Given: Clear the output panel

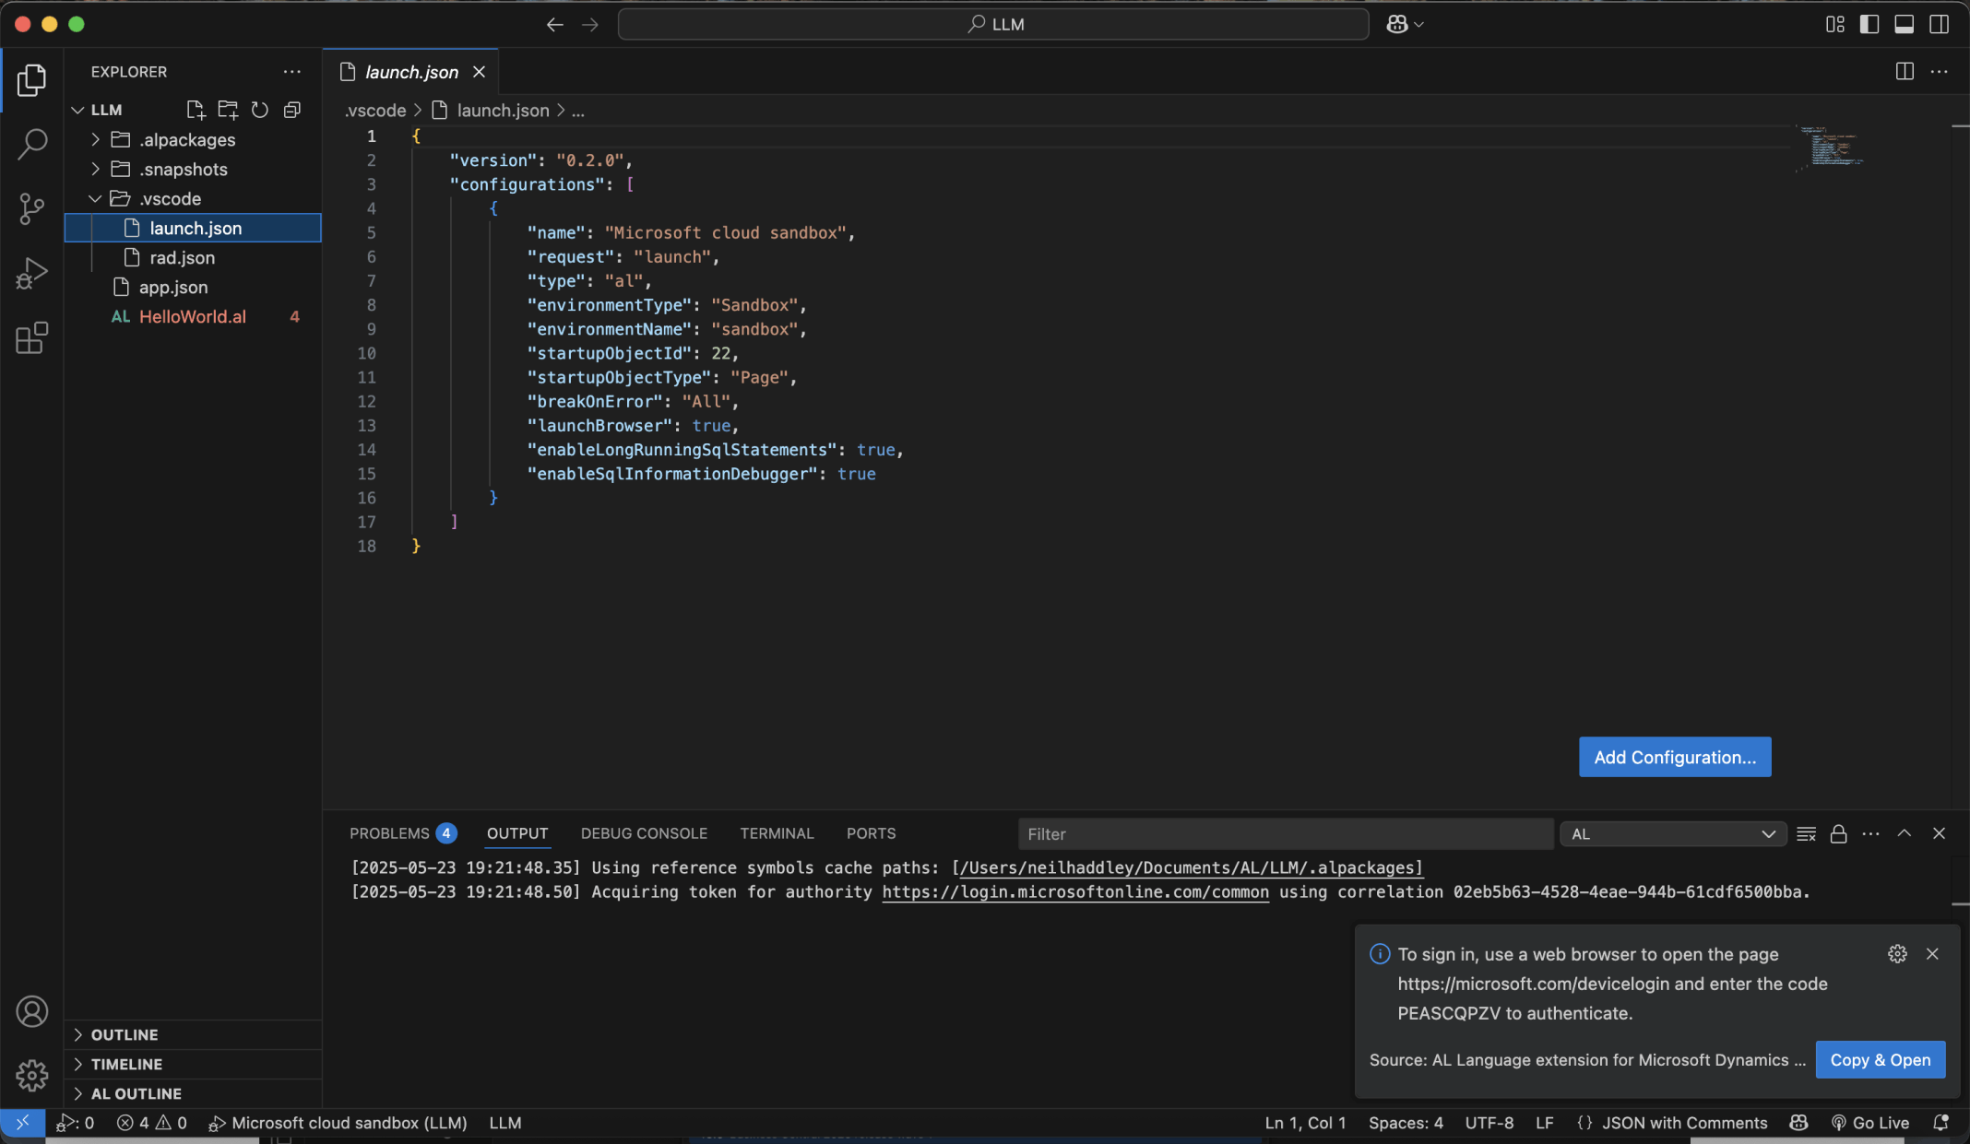Looking at the screenshot, I should point(1806,833).
